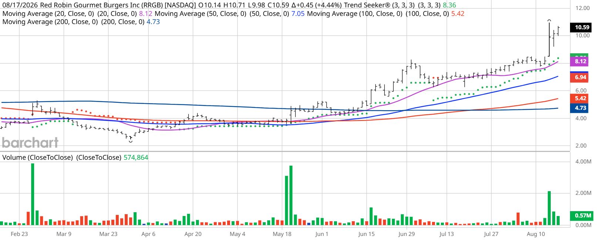This screenshot has height=240, width=597.
Task: Click the Jun 29 date axis label
Action: coord(407,234)
